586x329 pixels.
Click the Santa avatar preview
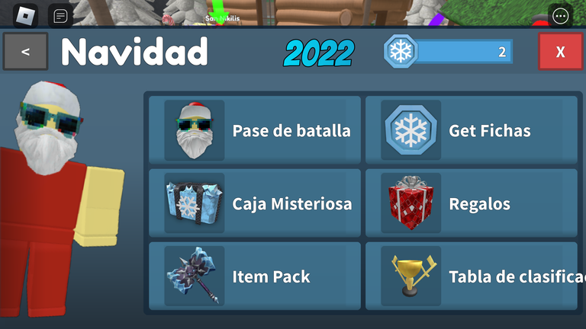point(60,200)
